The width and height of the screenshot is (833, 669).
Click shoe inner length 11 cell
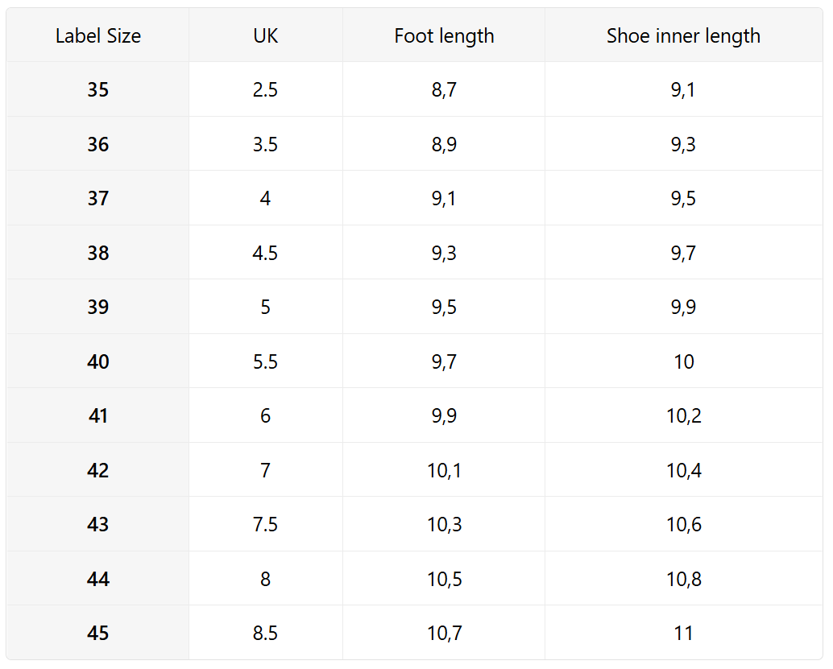click(683, 634)
